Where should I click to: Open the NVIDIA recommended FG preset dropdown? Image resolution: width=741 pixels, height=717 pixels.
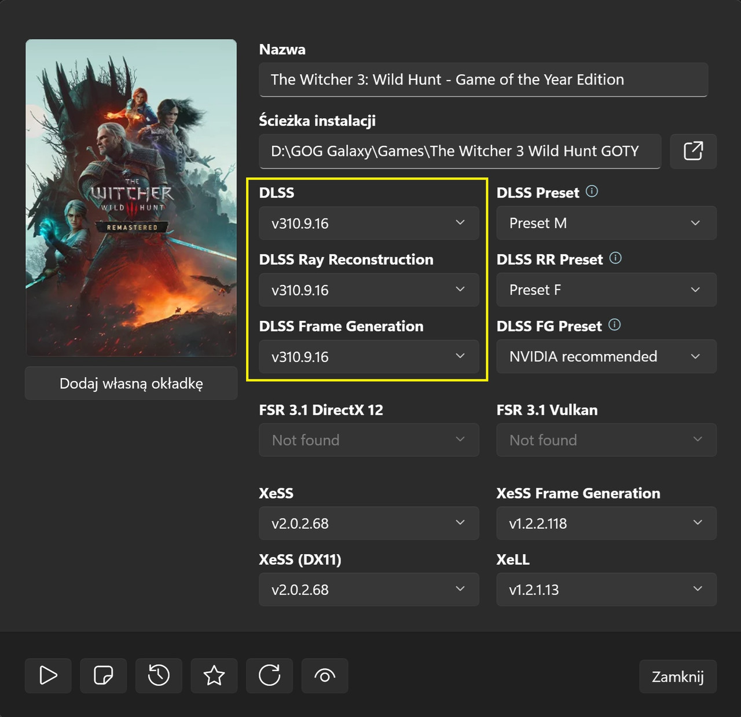(x=606, y=356)
